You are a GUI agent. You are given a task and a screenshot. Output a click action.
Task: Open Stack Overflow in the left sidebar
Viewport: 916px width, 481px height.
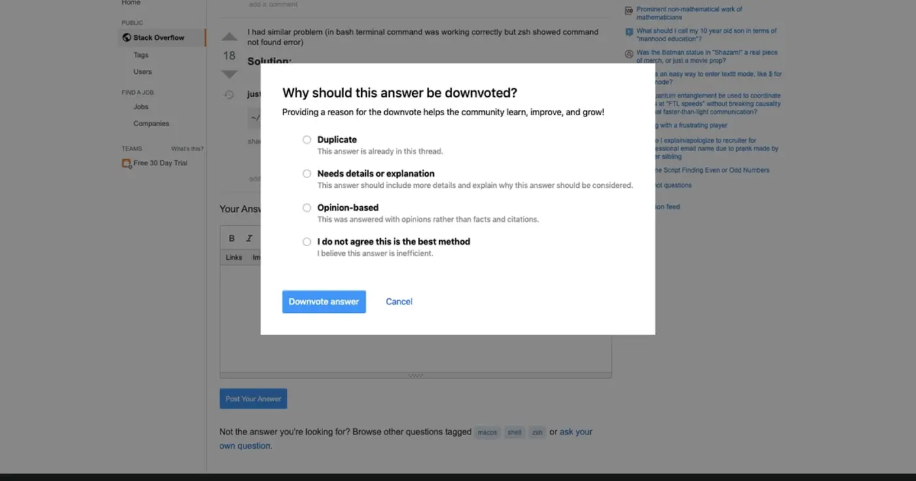[162, 37]
